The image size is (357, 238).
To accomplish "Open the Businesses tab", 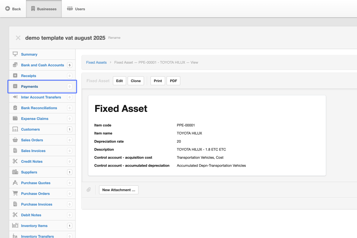I will [x=44, y=9].
